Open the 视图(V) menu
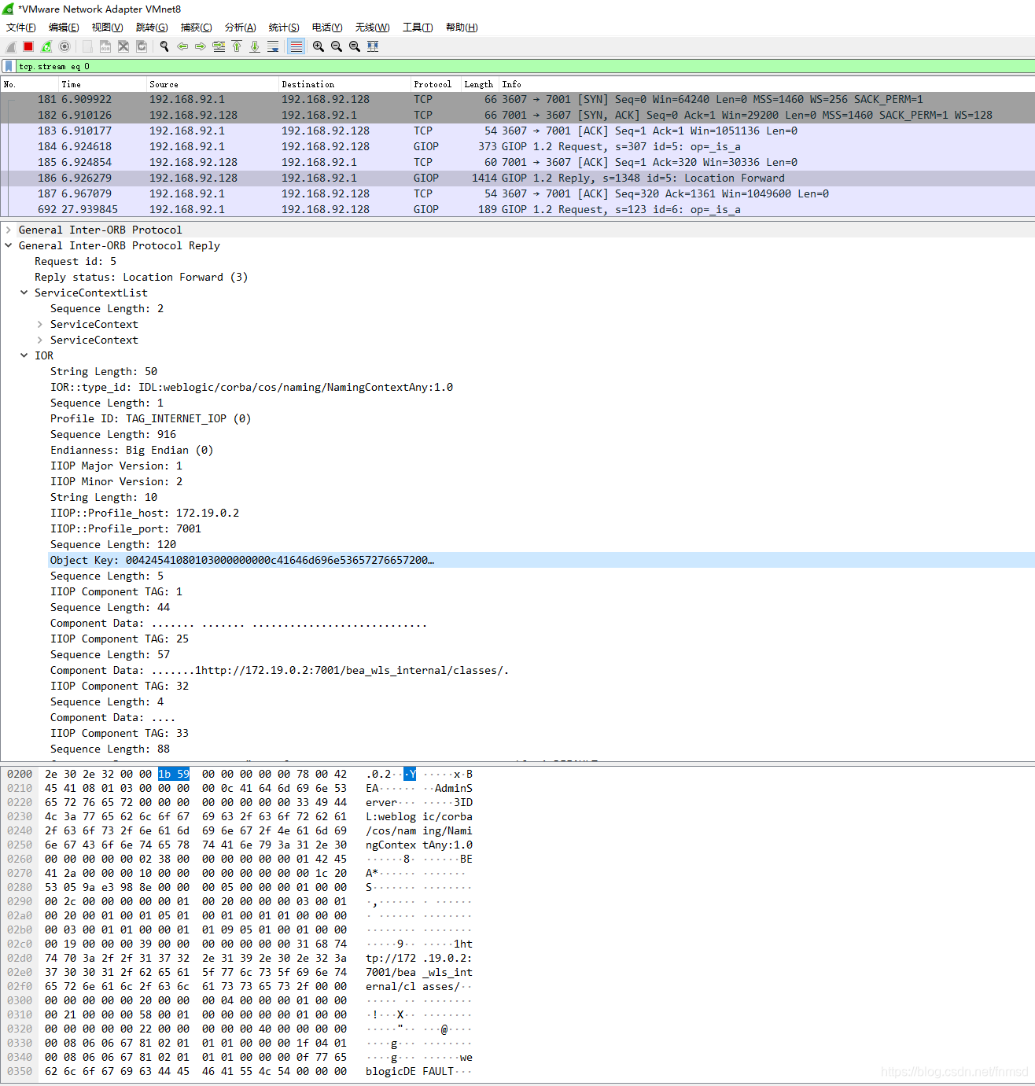The width and height of the screenshot is (1035, 1086). point(107,28)
